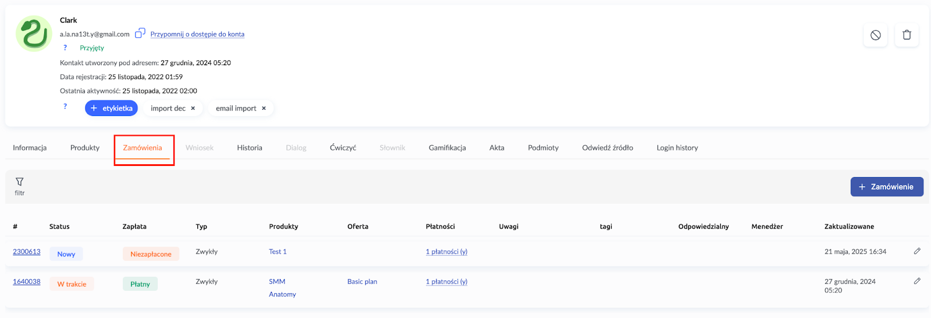Image resolution: width=931 pixels, height=318 pixels.
Task: Switch to the Akta tab
Action: point(497,148)
